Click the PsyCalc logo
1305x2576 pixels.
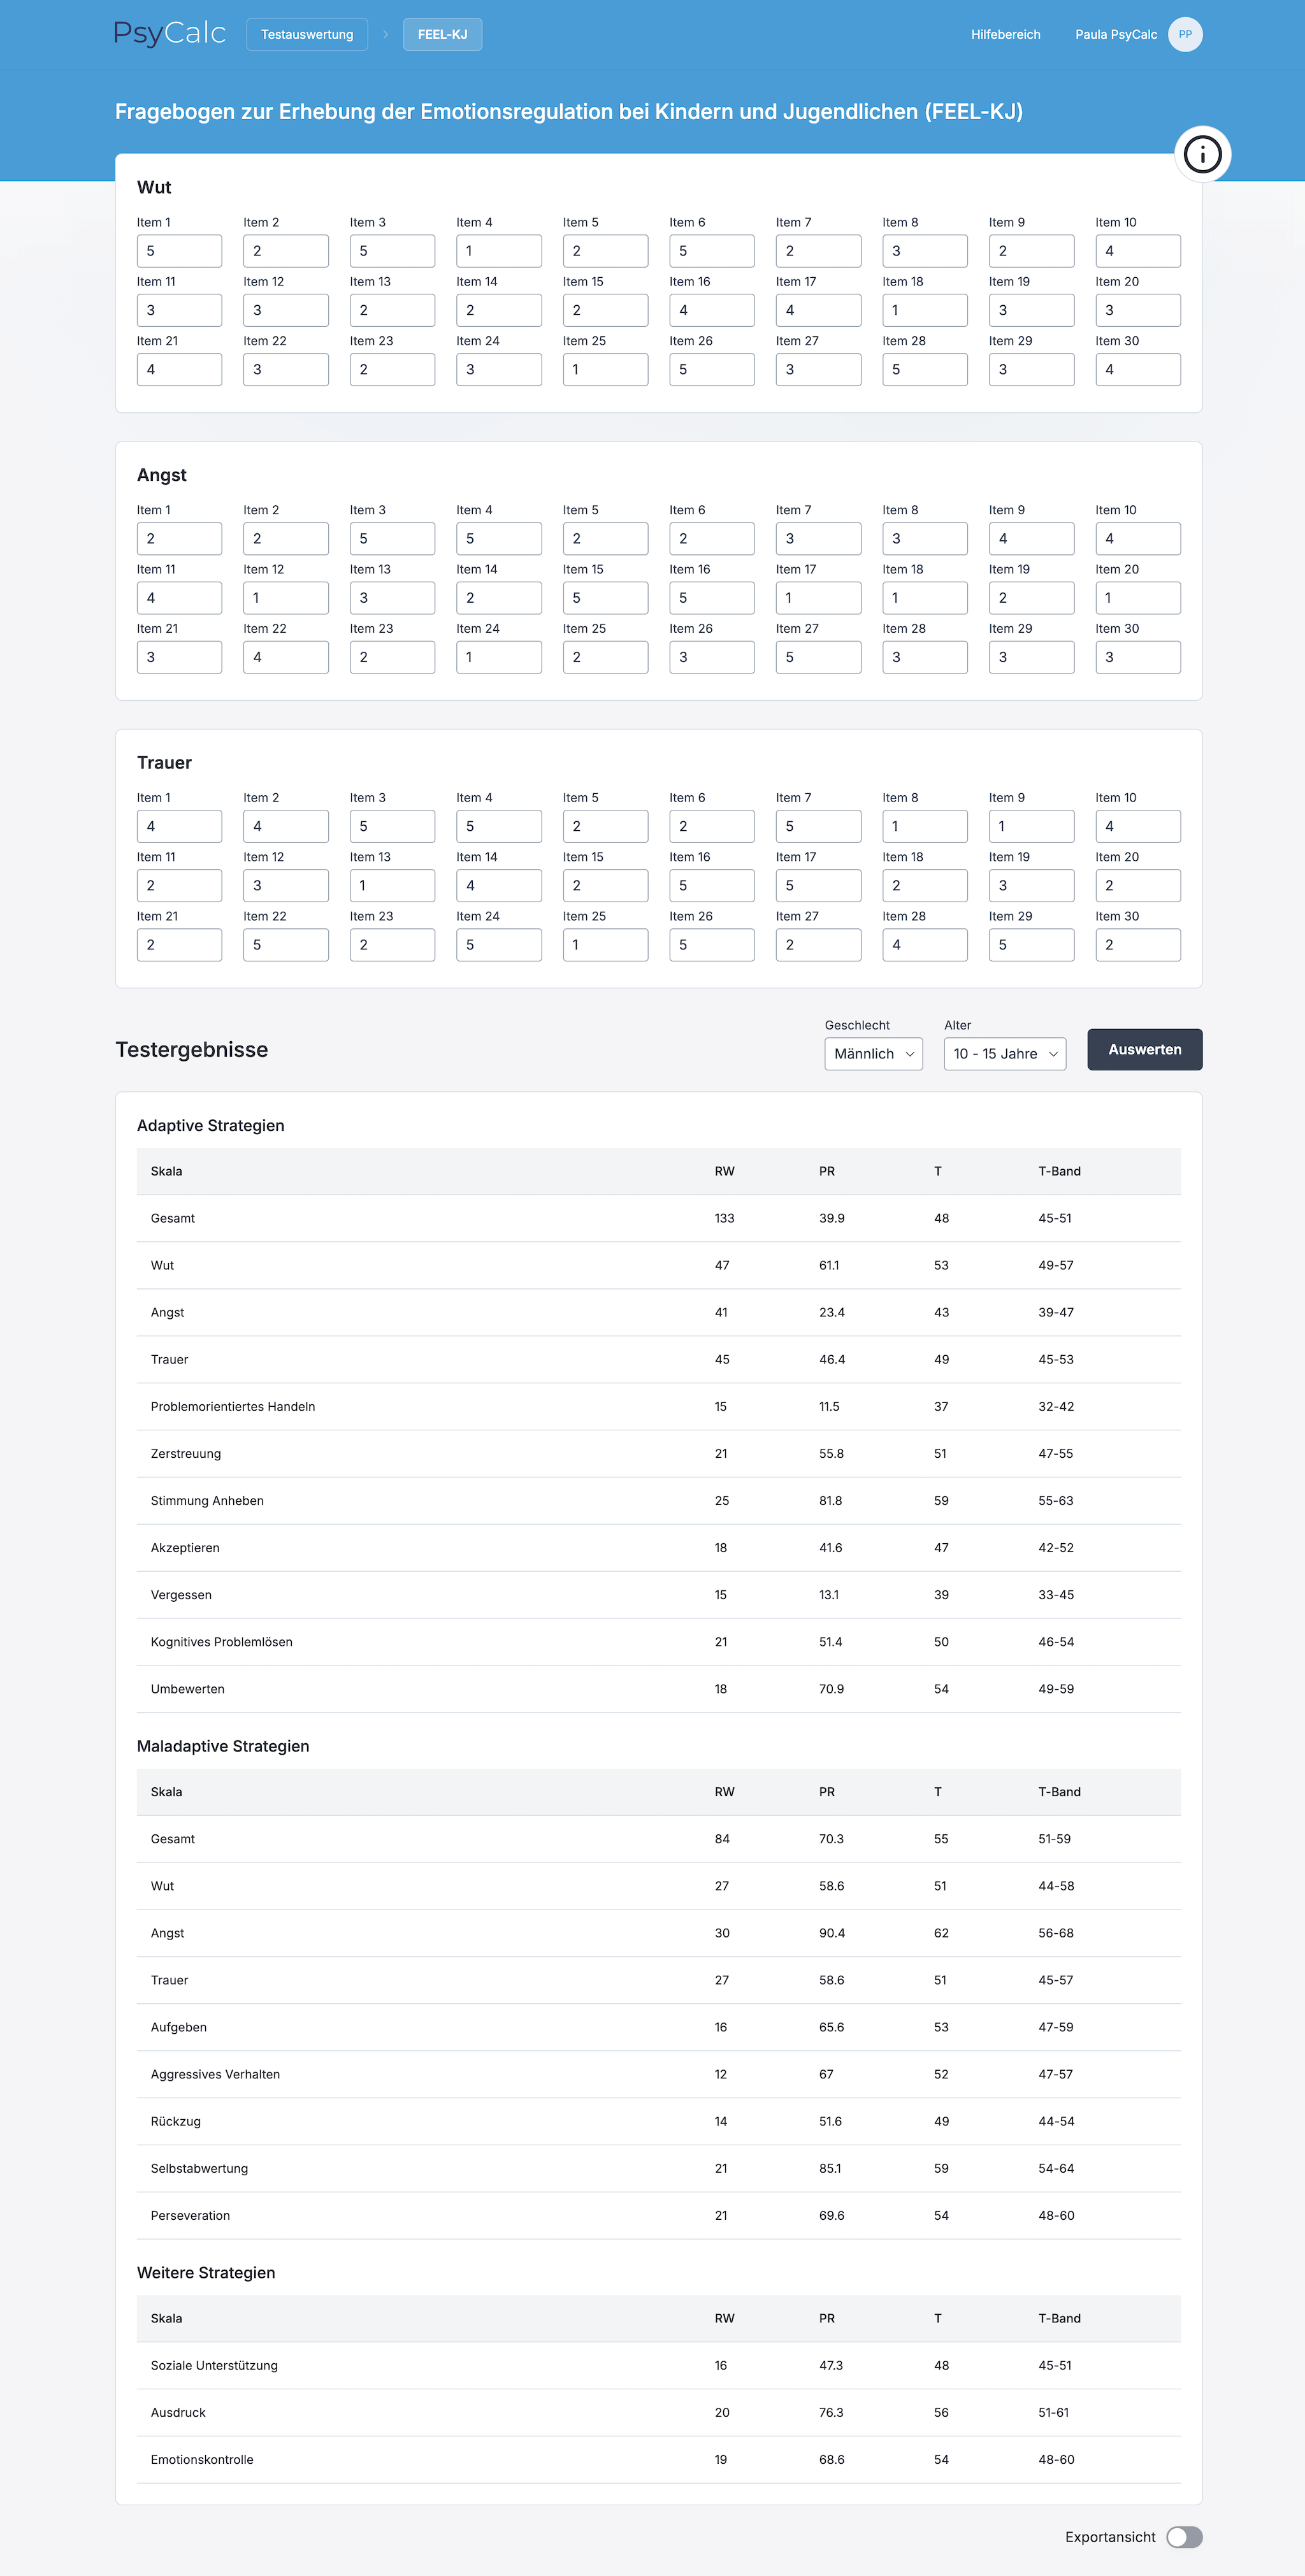tap(170, 34)
